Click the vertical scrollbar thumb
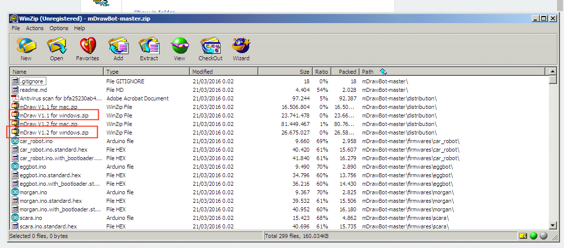 point(553,79)
